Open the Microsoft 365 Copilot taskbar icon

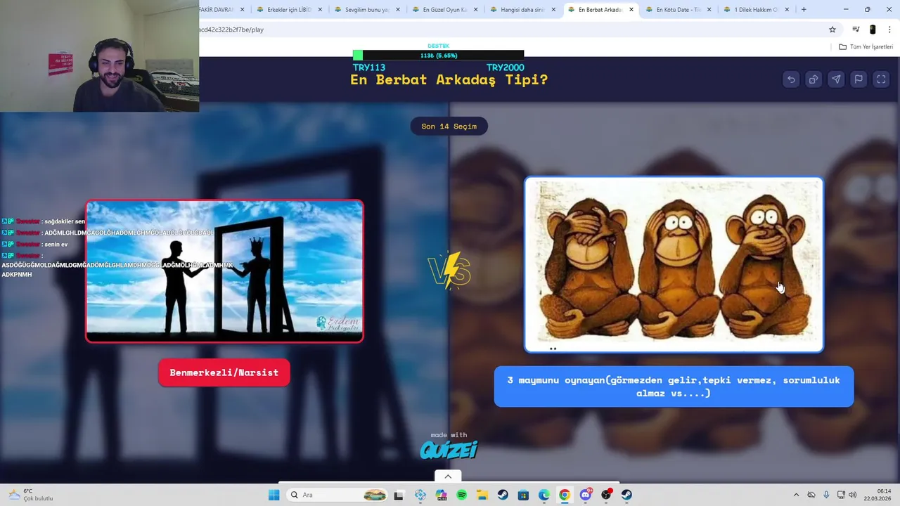441,495
